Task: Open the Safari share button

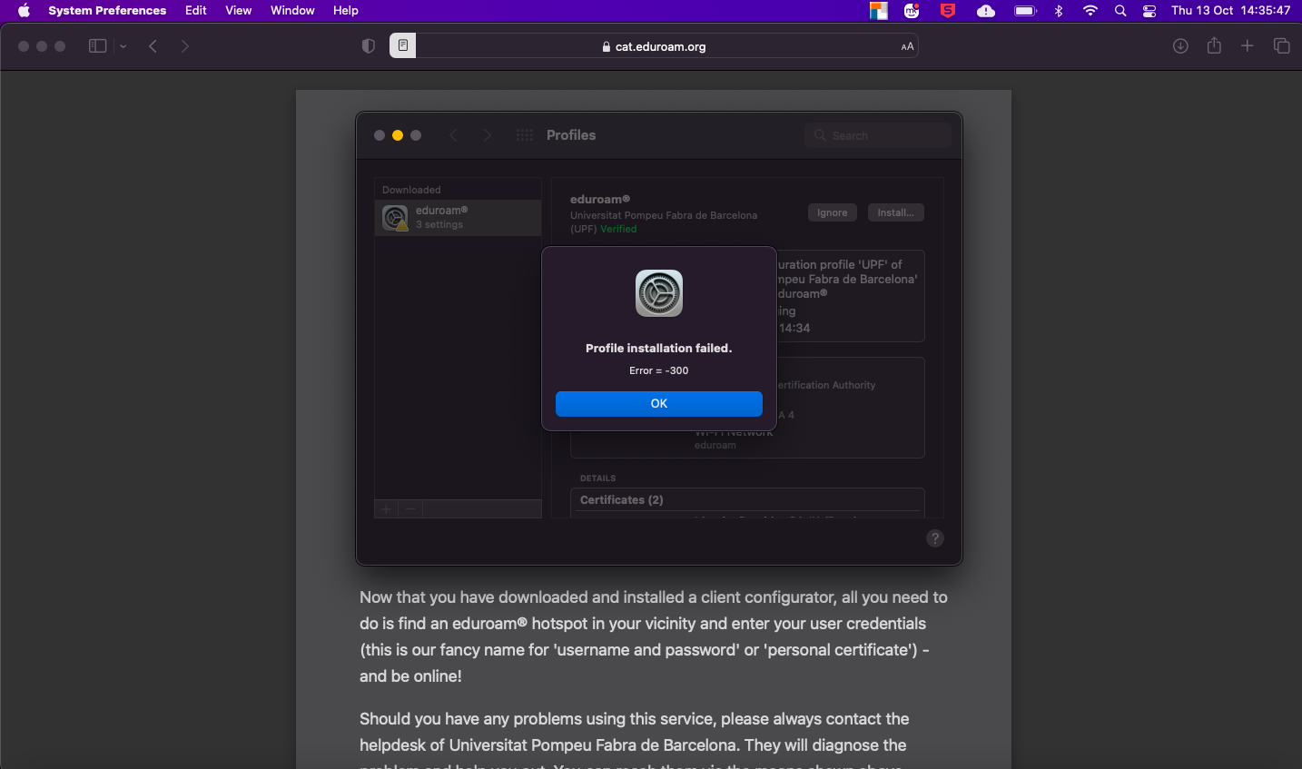Action: point(1214,45)
